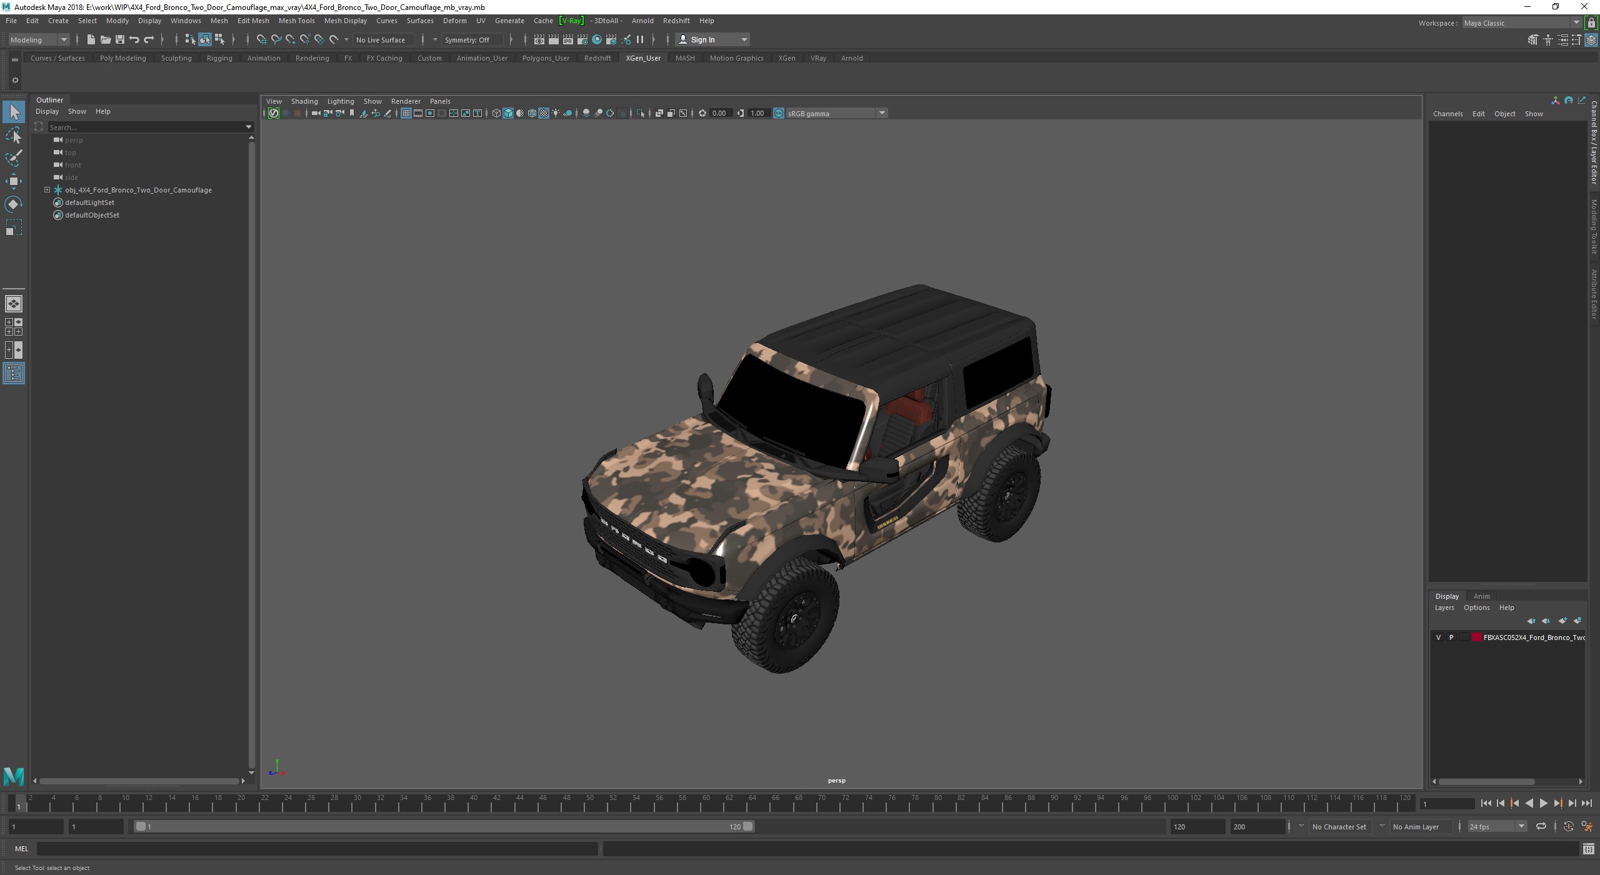Screen dimensions: 1600x875
Task: Click the New Scene icon
Action: pyautogui.click(x=91, y=40)
